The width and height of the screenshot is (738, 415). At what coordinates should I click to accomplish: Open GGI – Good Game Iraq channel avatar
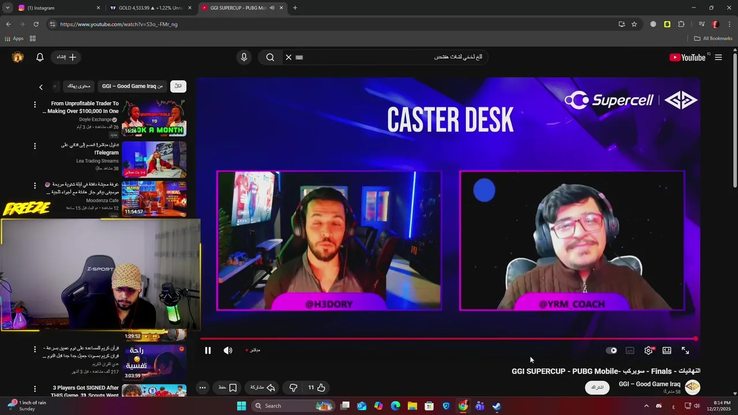(692, 387)
